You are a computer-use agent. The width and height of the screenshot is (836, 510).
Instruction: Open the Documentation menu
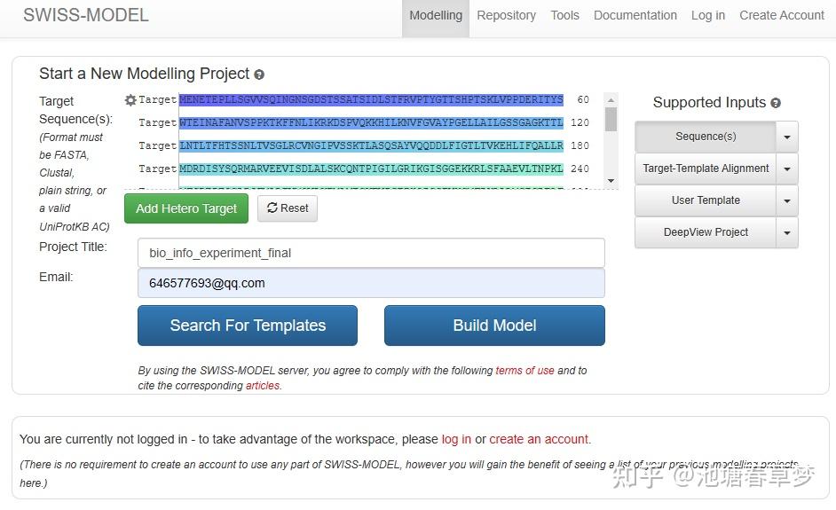[635, 15]
